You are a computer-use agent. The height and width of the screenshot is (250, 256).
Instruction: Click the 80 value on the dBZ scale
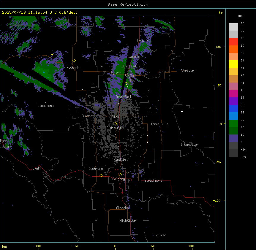click(x=242, y=23)
